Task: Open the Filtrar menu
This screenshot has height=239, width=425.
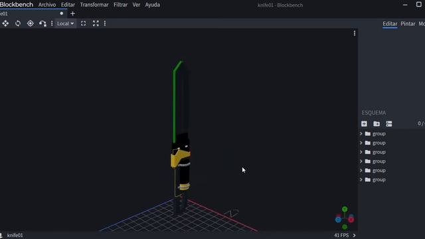Action: pyautogui.click(x=120, y=5)
